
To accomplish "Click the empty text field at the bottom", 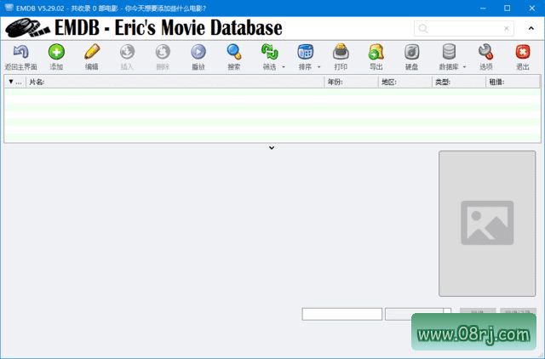I will 342,314.
